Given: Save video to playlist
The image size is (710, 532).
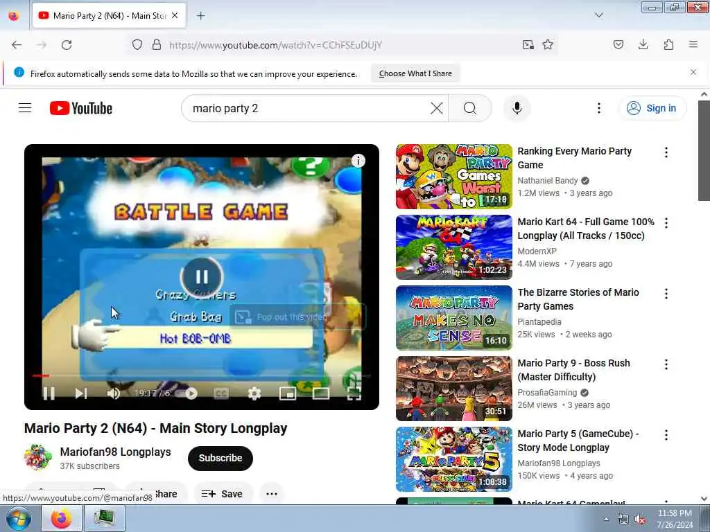Looking at the screenshot, I should point(223,494).
